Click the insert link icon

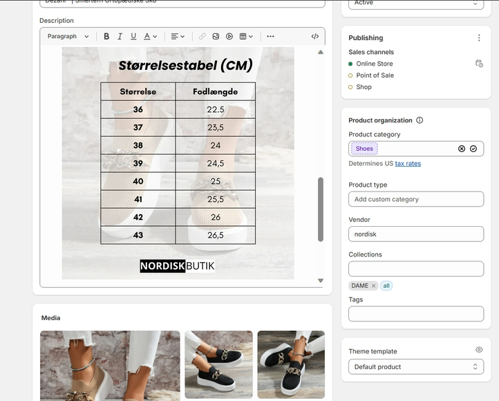coord(202,36)
